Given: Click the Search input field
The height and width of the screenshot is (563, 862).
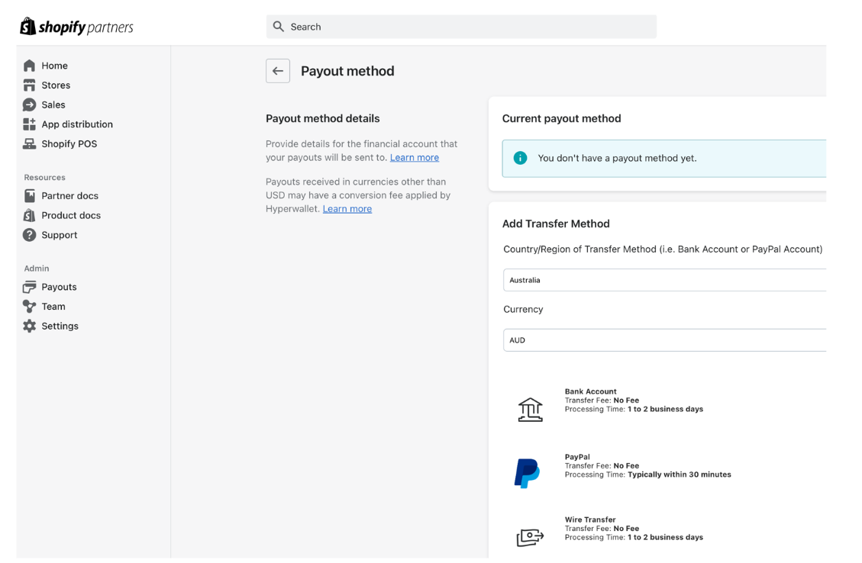Looking at the screenshot, I should [461, 27].
